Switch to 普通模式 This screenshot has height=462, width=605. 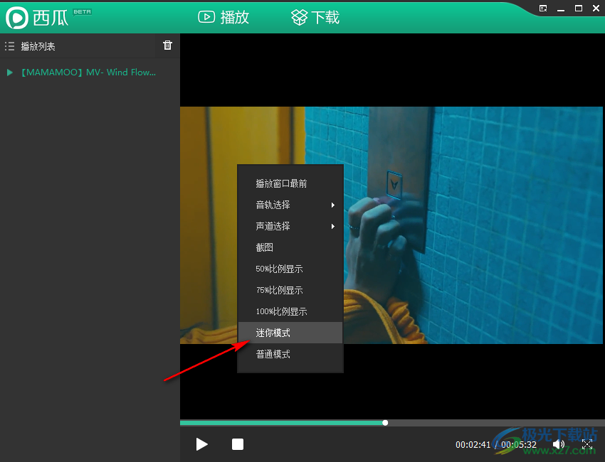click(x=290, y=354)
